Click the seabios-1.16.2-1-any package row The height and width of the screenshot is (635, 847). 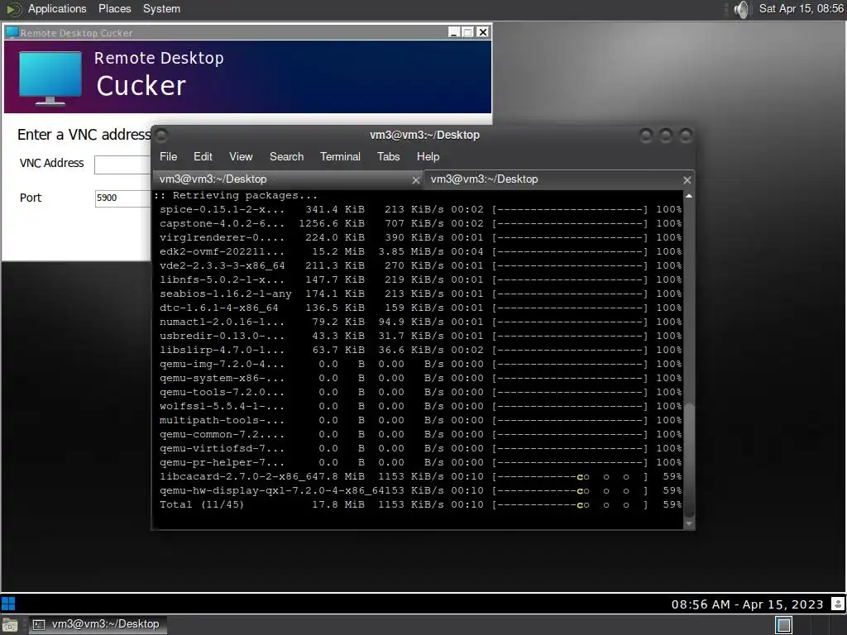click(x=420, y=294)
